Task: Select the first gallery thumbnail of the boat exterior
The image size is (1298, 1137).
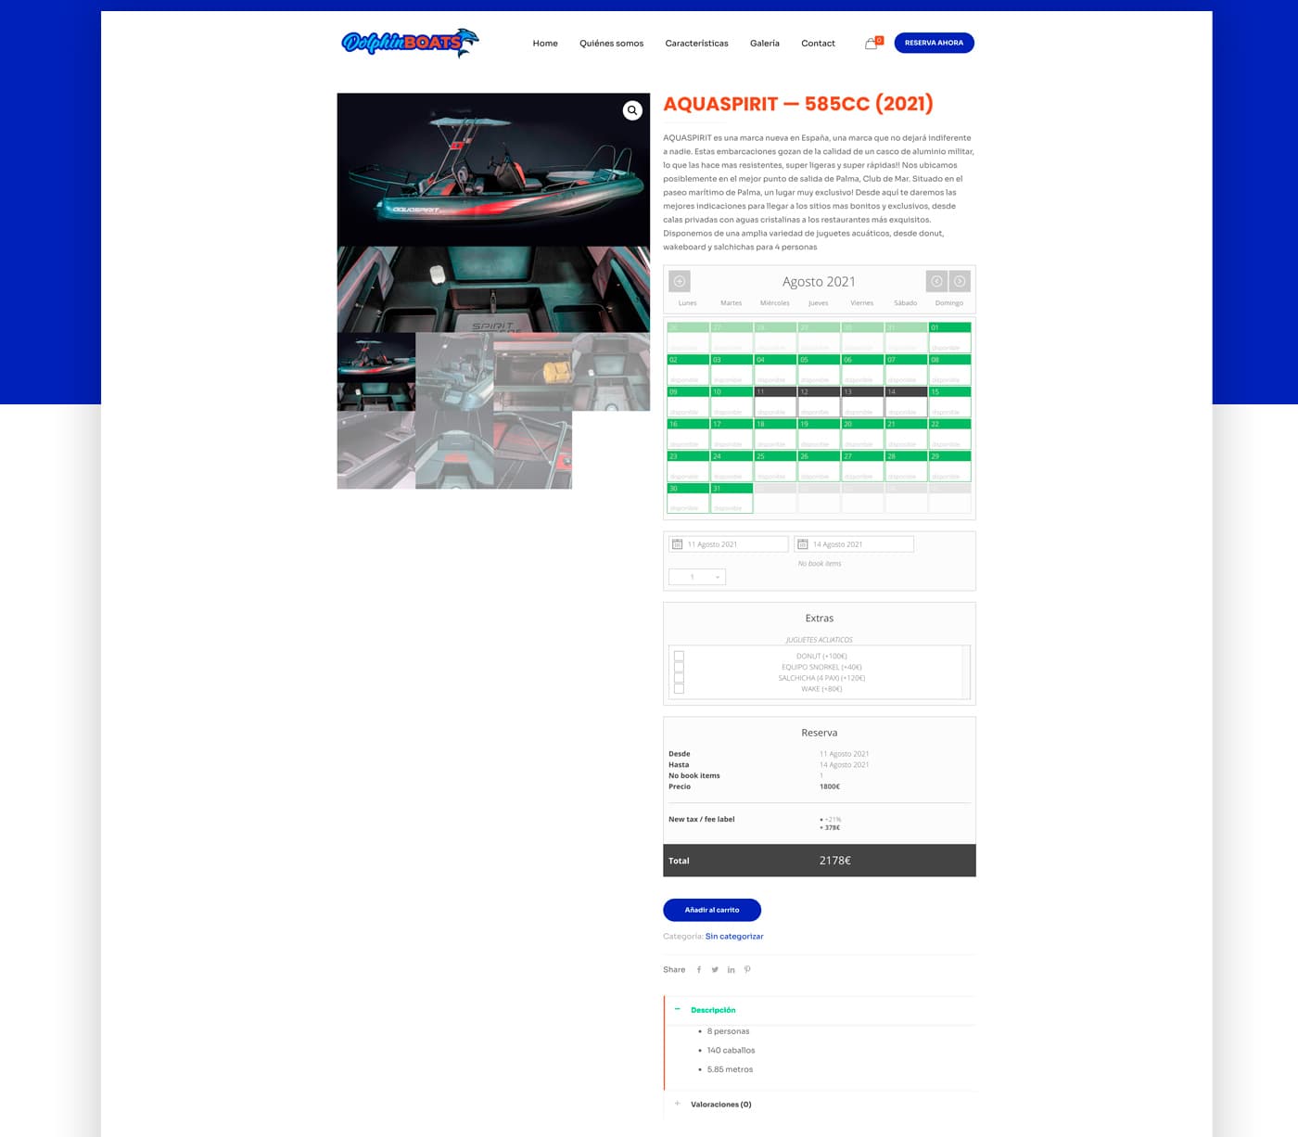Action: [x=375, y=371]
